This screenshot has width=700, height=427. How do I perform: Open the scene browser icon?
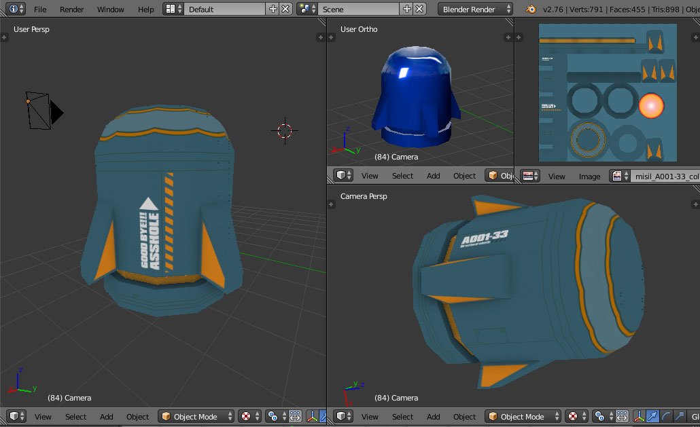(x=307, y=9)
